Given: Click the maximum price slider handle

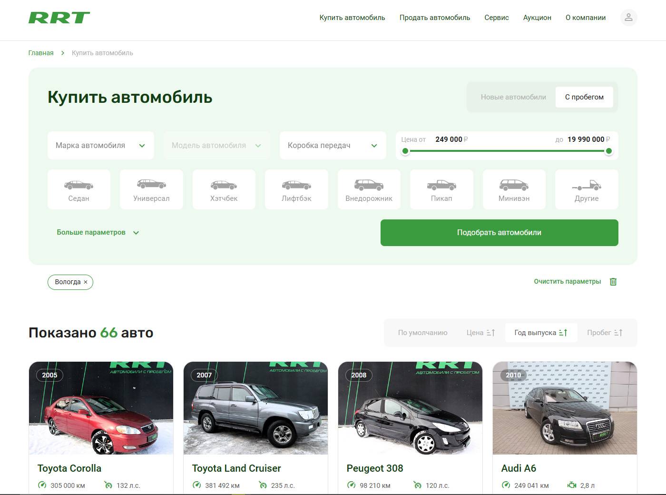Looking at the screenshot, I should click(x=608, y=151).
